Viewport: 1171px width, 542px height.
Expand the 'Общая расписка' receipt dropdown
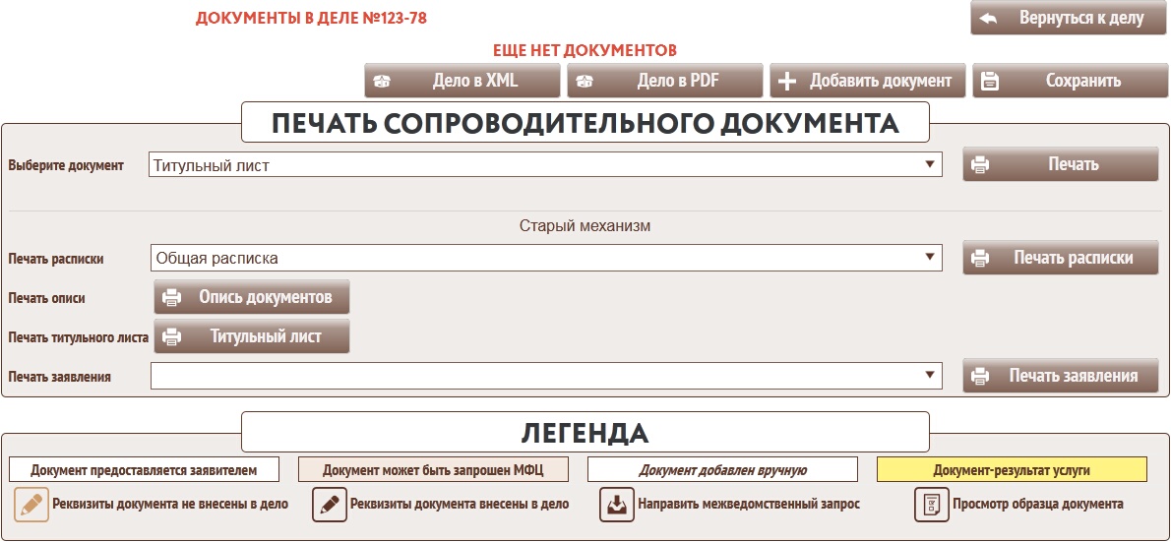546,259
